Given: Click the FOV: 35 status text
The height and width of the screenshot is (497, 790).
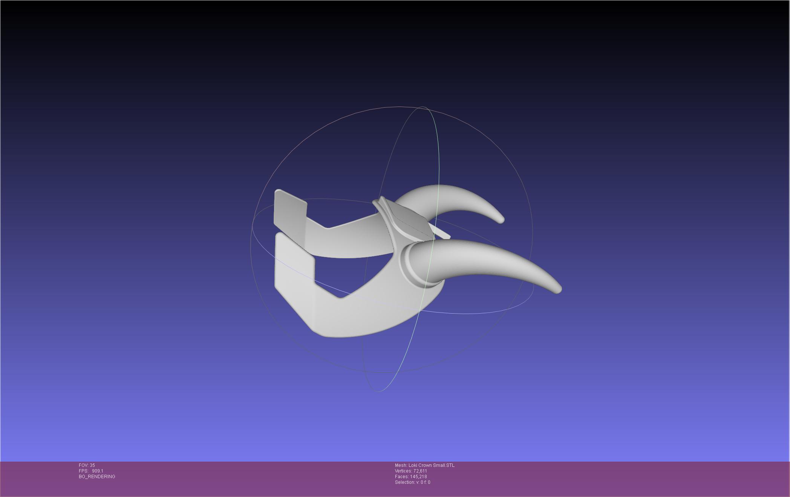Looking at the screenshot, I should (87, 465).
